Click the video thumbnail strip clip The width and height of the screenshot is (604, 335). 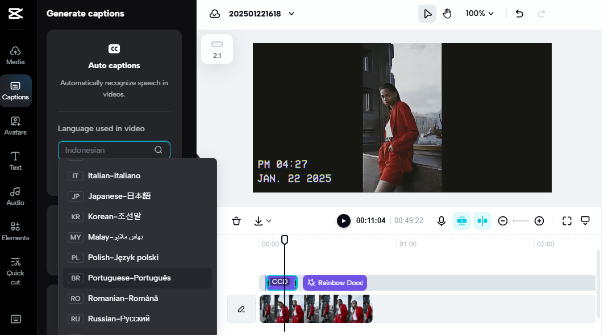pyautogui.click(x=316, y=309)
